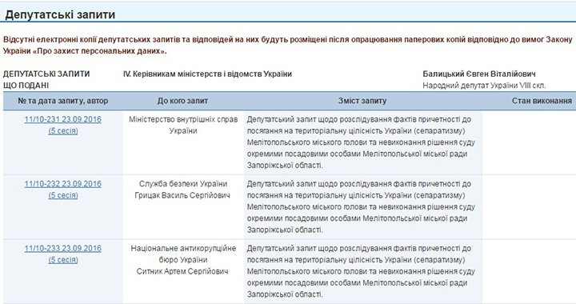576x304 pixels.
Task: Select cell 'Національне антикорупційне бюро України'
Action: click(183, 254)
